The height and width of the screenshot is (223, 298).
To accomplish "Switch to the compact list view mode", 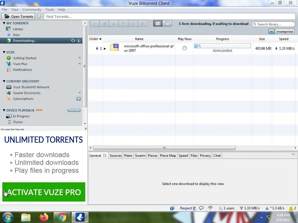I will pyautogui.click(x=167, y=23).
